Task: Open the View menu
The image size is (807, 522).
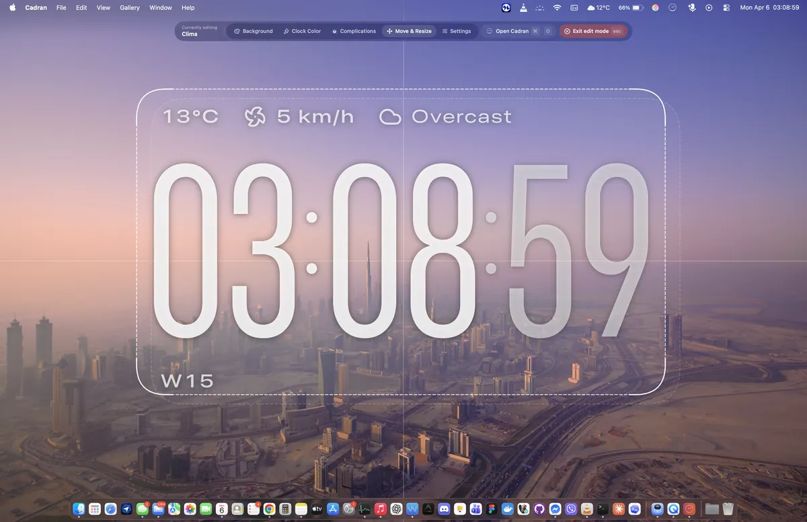Action: tap(103, 7)
